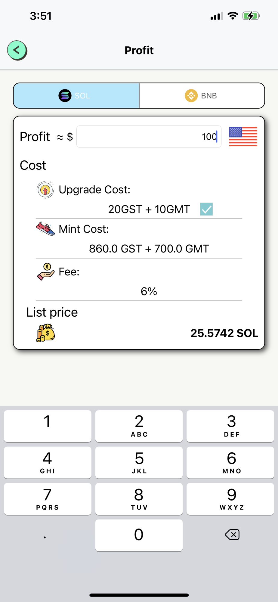The image size is (278, 602).
Task: Tap the Fee hand-coin icon
Action: click(45, 272)
